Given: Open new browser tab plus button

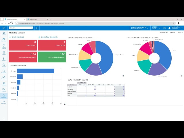Looking at the screenshot, I should pyautogui.click(x=51, y=19).
